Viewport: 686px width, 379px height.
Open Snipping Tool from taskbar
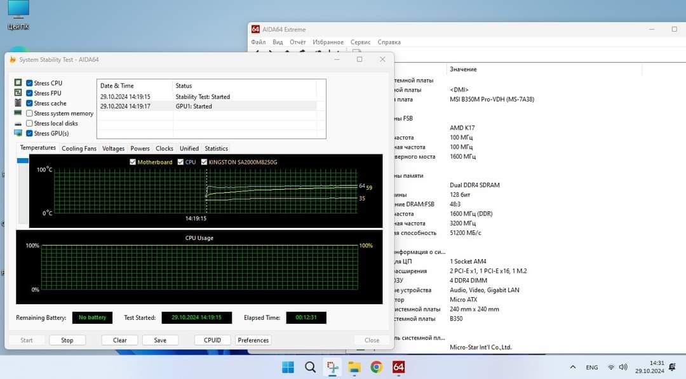[332, 367]
